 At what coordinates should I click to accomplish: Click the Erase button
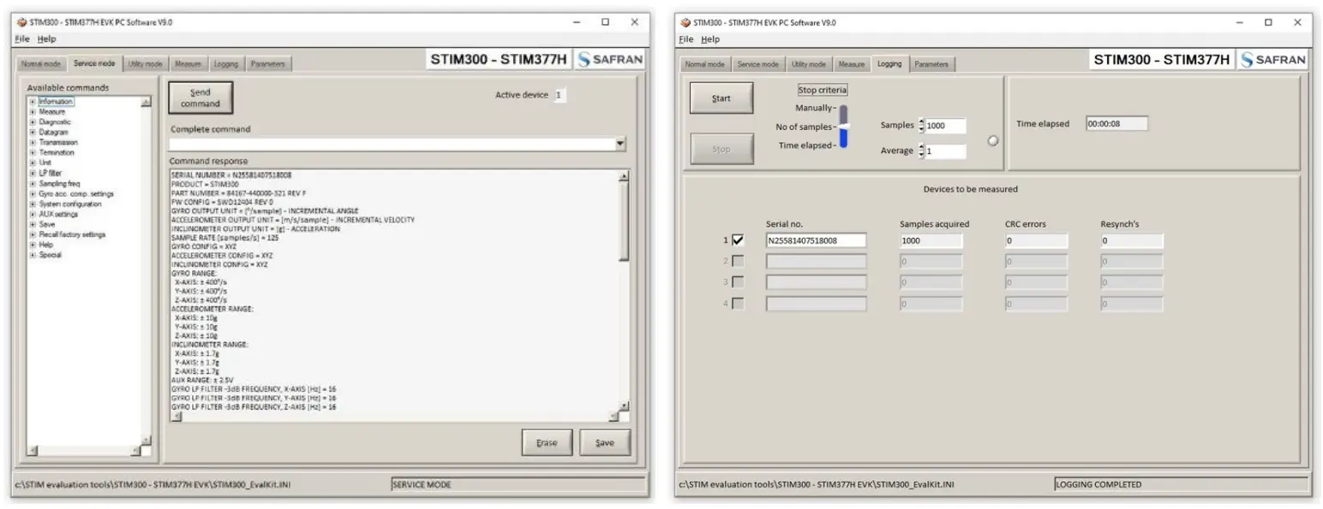click(x=547, y=442)
